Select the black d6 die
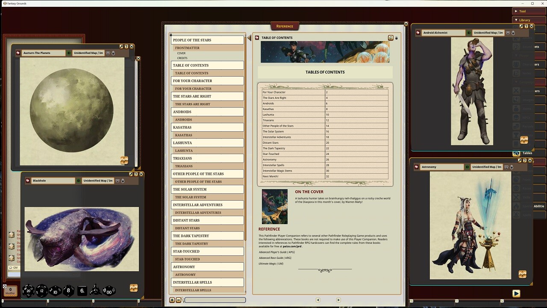 (82, 290)
